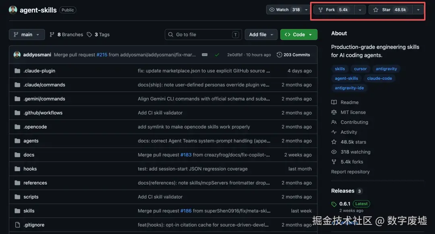The width and height of the screenshot is (435, 234).
Task: Open the MIT license link
Action: (353, 112)
